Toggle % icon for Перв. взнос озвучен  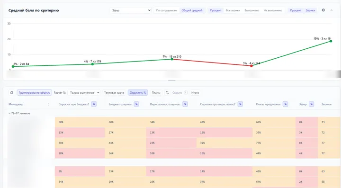click(185, 104)
